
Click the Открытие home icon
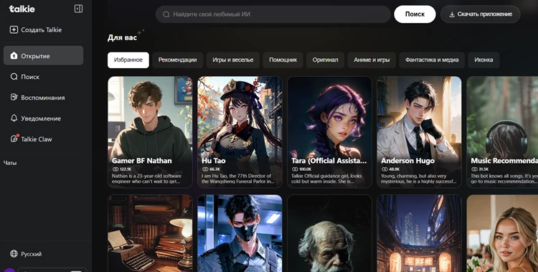[14, 56]
